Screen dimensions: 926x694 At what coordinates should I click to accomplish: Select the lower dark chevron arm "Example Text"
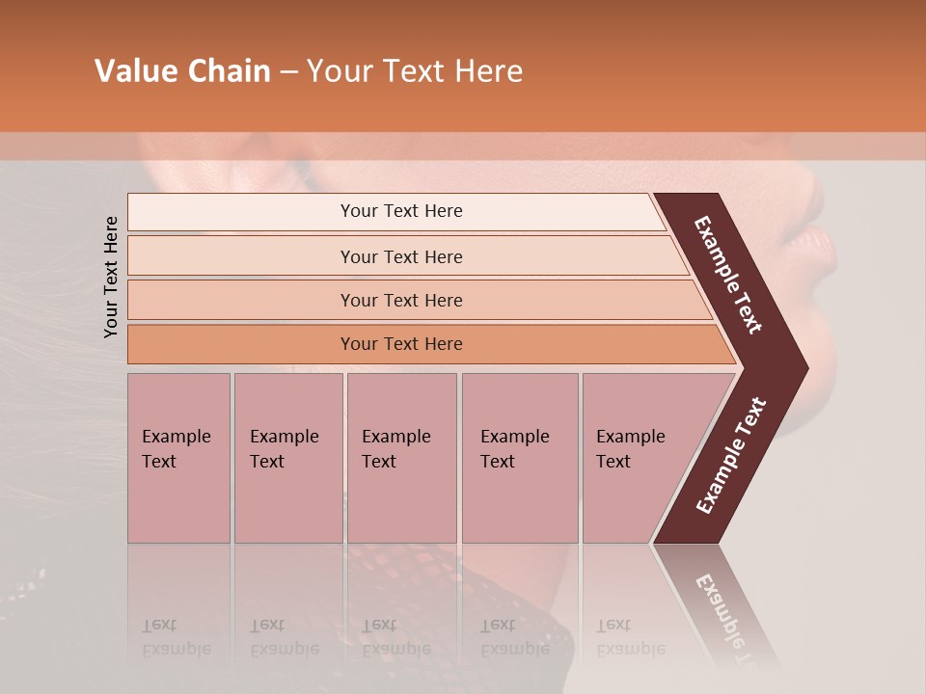tap(731, 455)
